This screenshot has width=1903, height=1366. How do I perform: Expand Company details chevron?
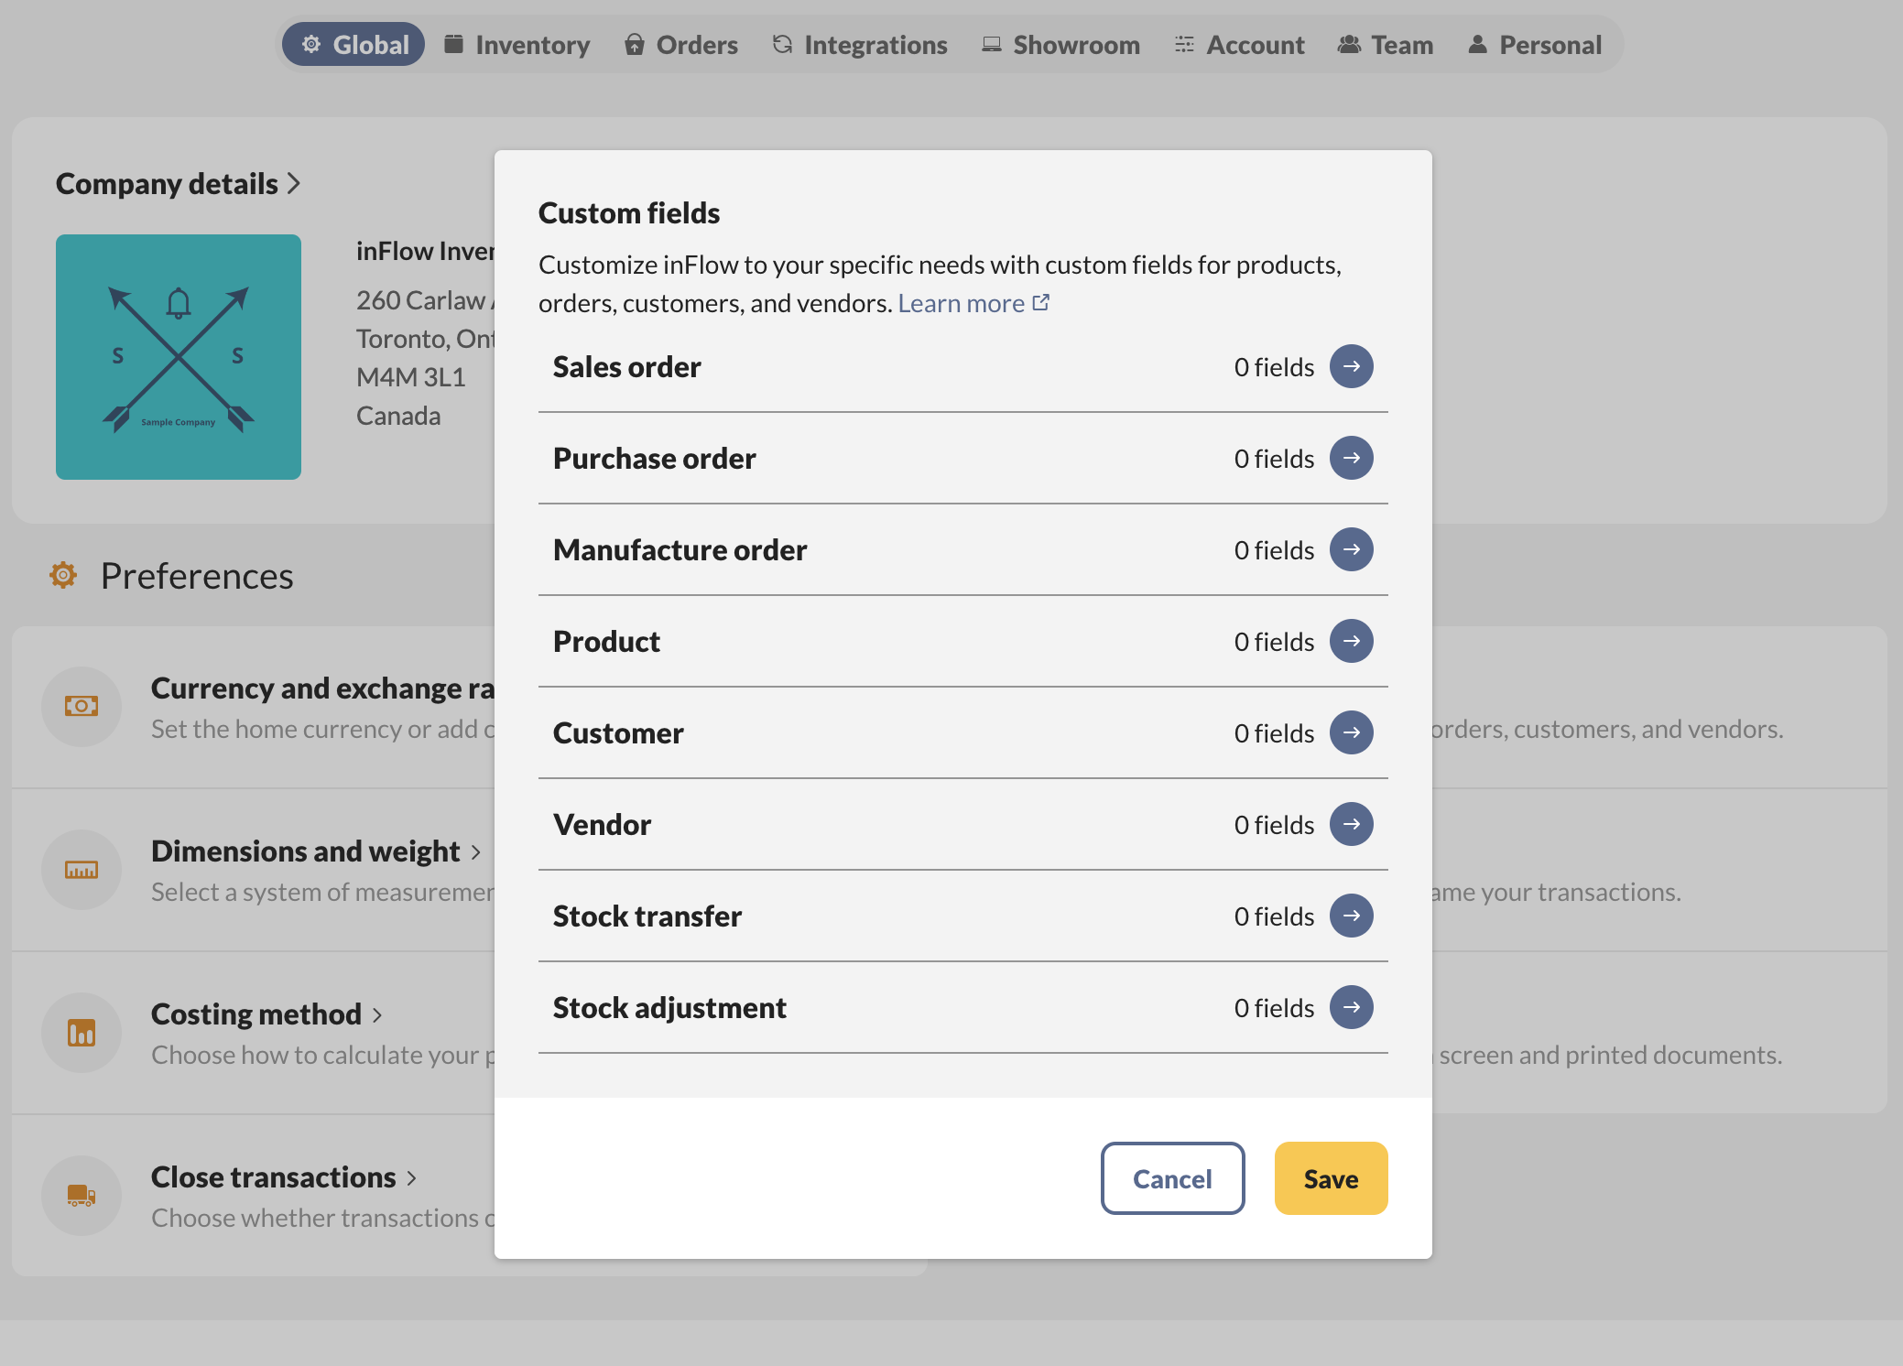[294, 183]
